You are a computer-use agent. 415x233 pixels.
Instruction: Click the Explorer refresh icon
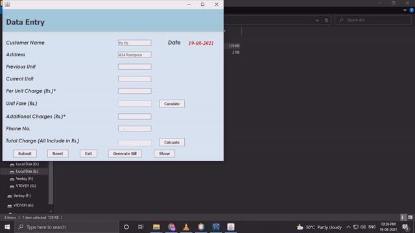click(x=326, y=20)
